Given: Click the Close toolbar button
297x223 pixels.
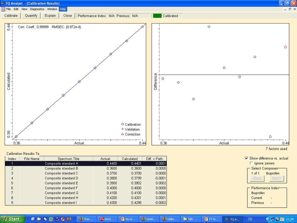Looking at the screenshot, I should [x=68, y=16].
